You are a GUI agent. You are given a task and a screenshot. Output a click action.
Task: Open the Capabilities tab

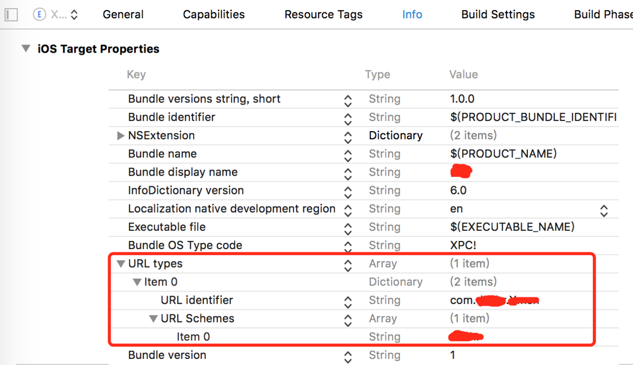pyautogui.click(x=214, y=15)
